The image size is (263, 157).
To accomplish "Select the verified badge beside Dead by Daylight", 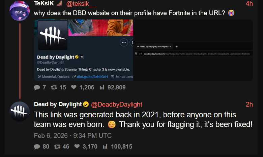I will click(86, 104).
